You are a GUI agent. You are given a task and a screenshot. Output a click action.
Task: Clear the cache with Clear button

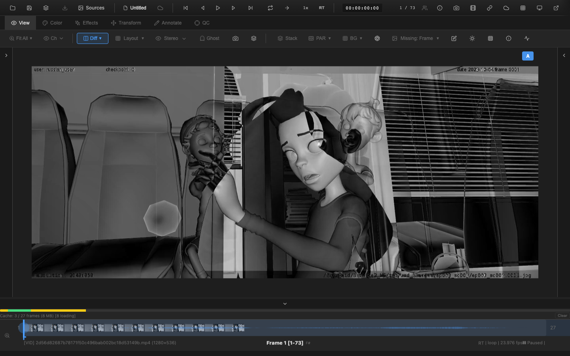pyautogui.click(x=562, y=316)
